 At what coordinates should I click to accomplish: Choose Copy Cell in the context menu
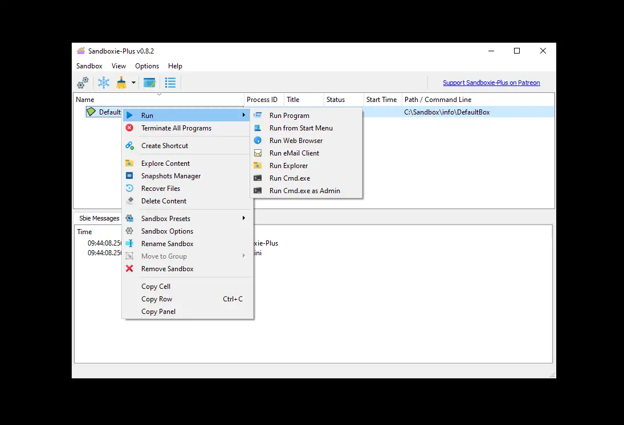(187, 286)
